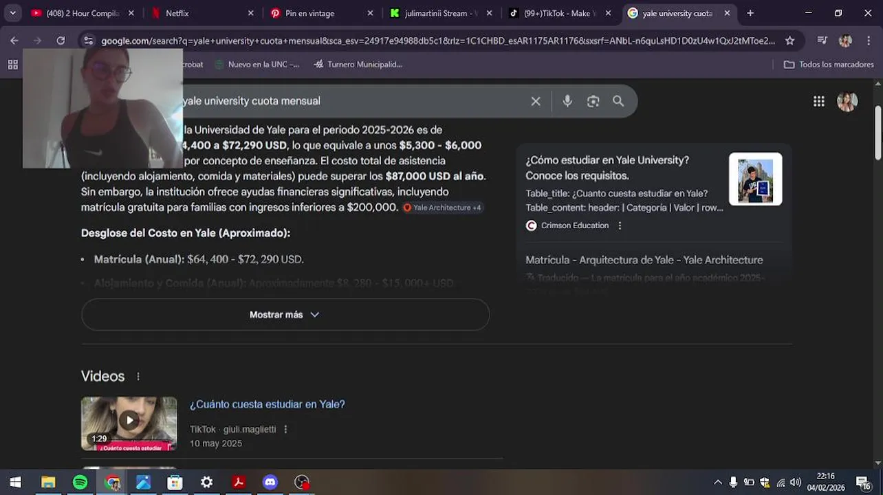Switch to the TikTok tab
883x495 pixels.
coord(558,13)
